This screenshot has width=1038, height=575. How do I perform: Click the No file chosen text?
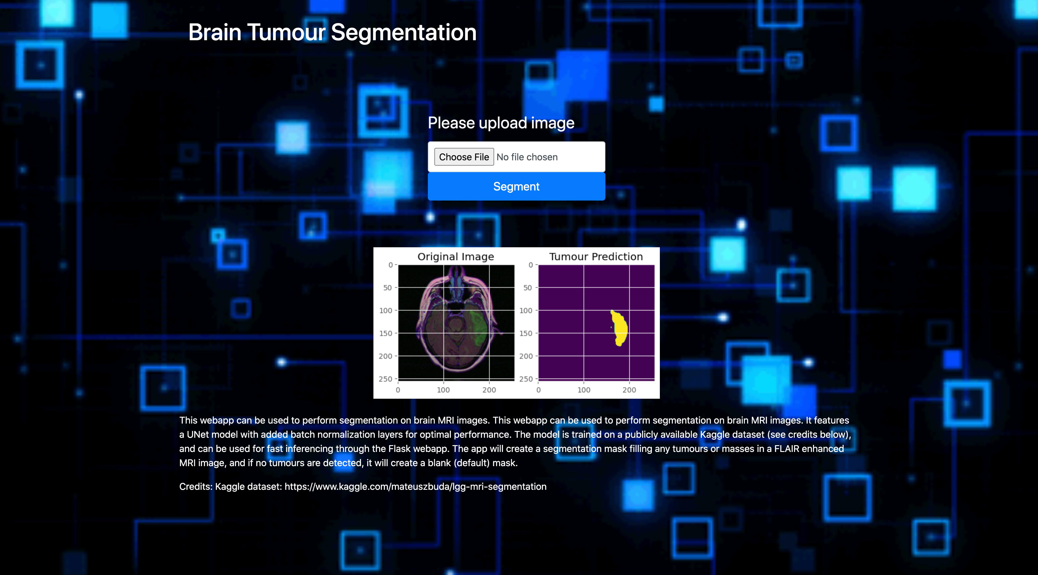pos(527,157)
